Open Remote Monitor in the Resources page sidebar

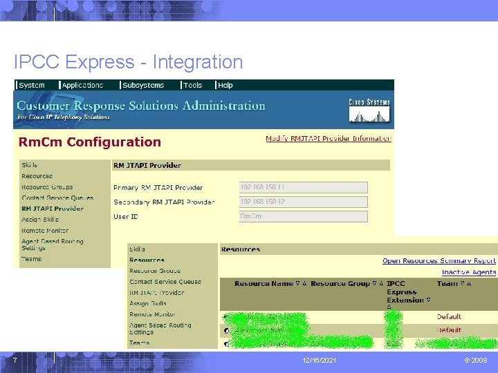(x=152, y=314)
